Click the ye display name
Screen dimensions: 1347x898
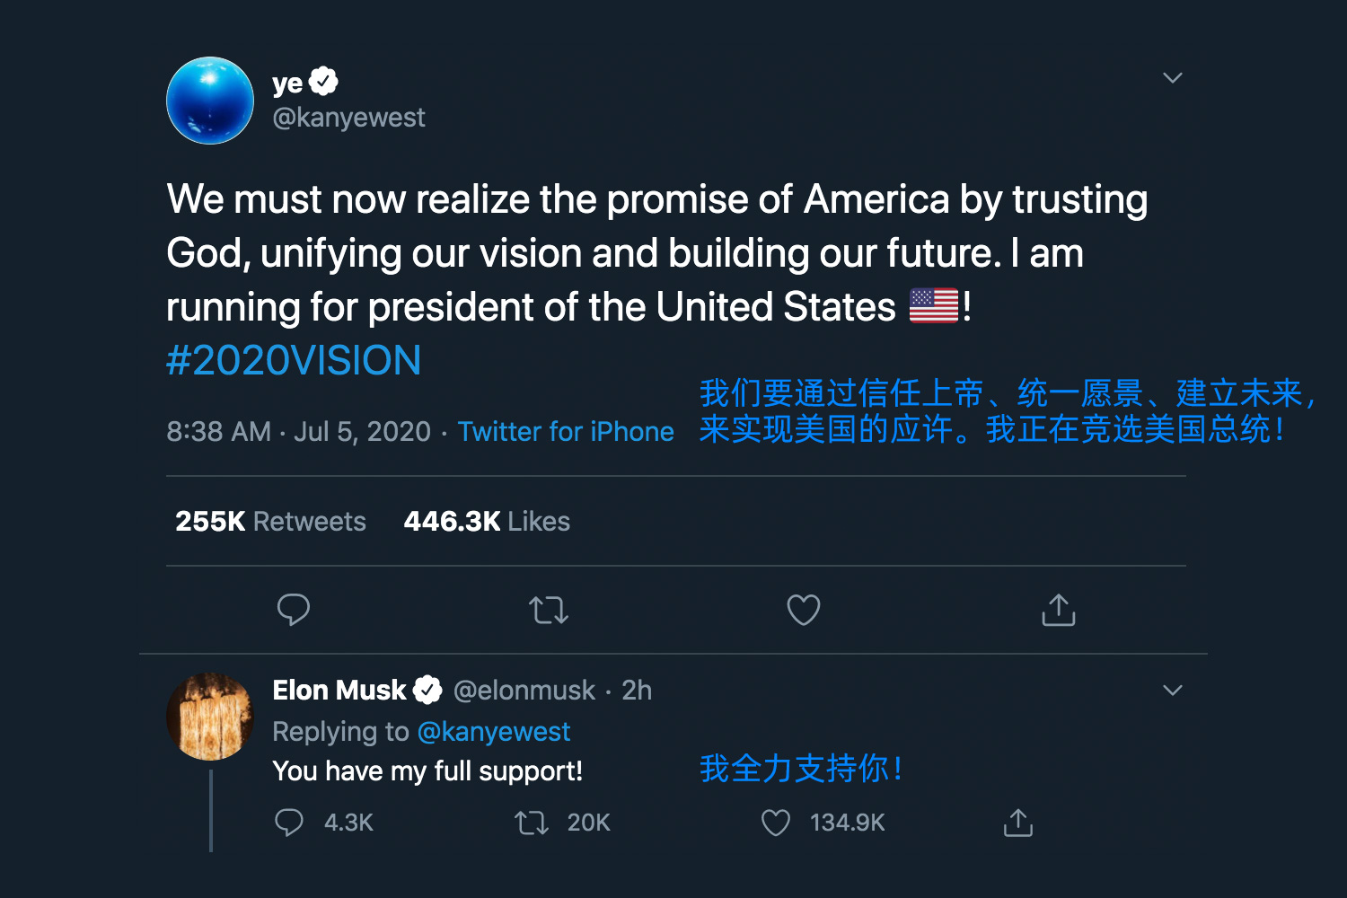point(287,84)
